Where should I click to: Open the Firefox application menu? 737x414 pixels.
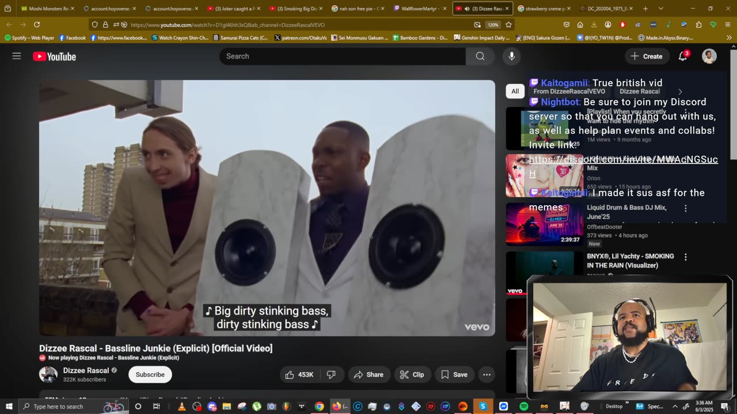click(x=728, y=25)
